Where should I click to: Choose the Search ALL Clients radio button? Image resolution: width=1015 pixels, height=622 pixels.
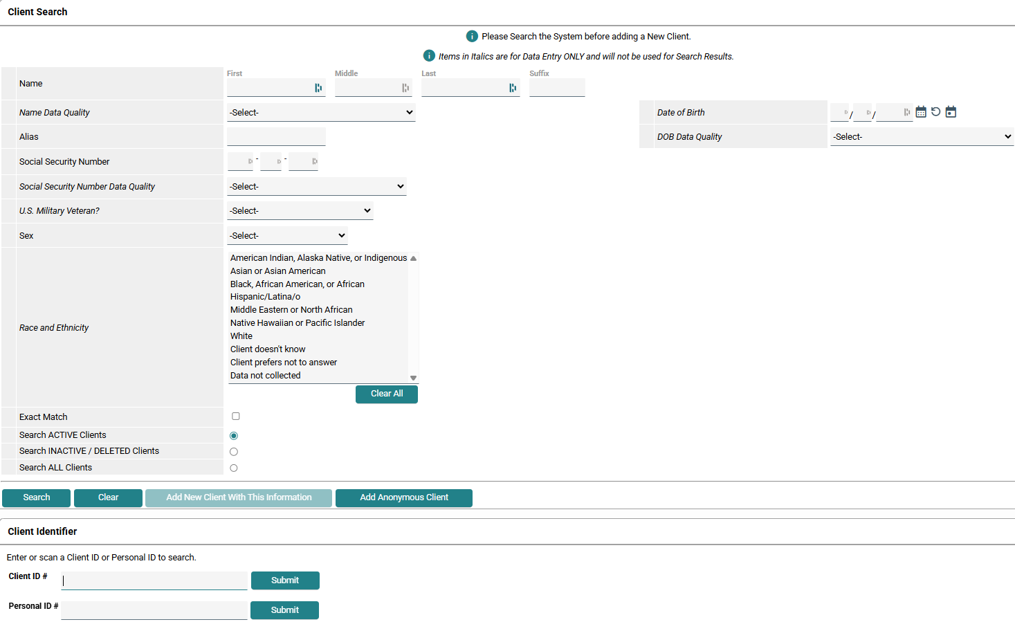[234, 468]
